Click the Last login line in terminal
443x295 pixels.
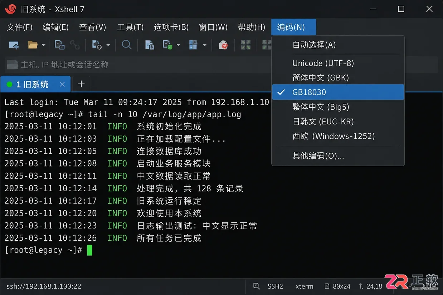point(137,102)
